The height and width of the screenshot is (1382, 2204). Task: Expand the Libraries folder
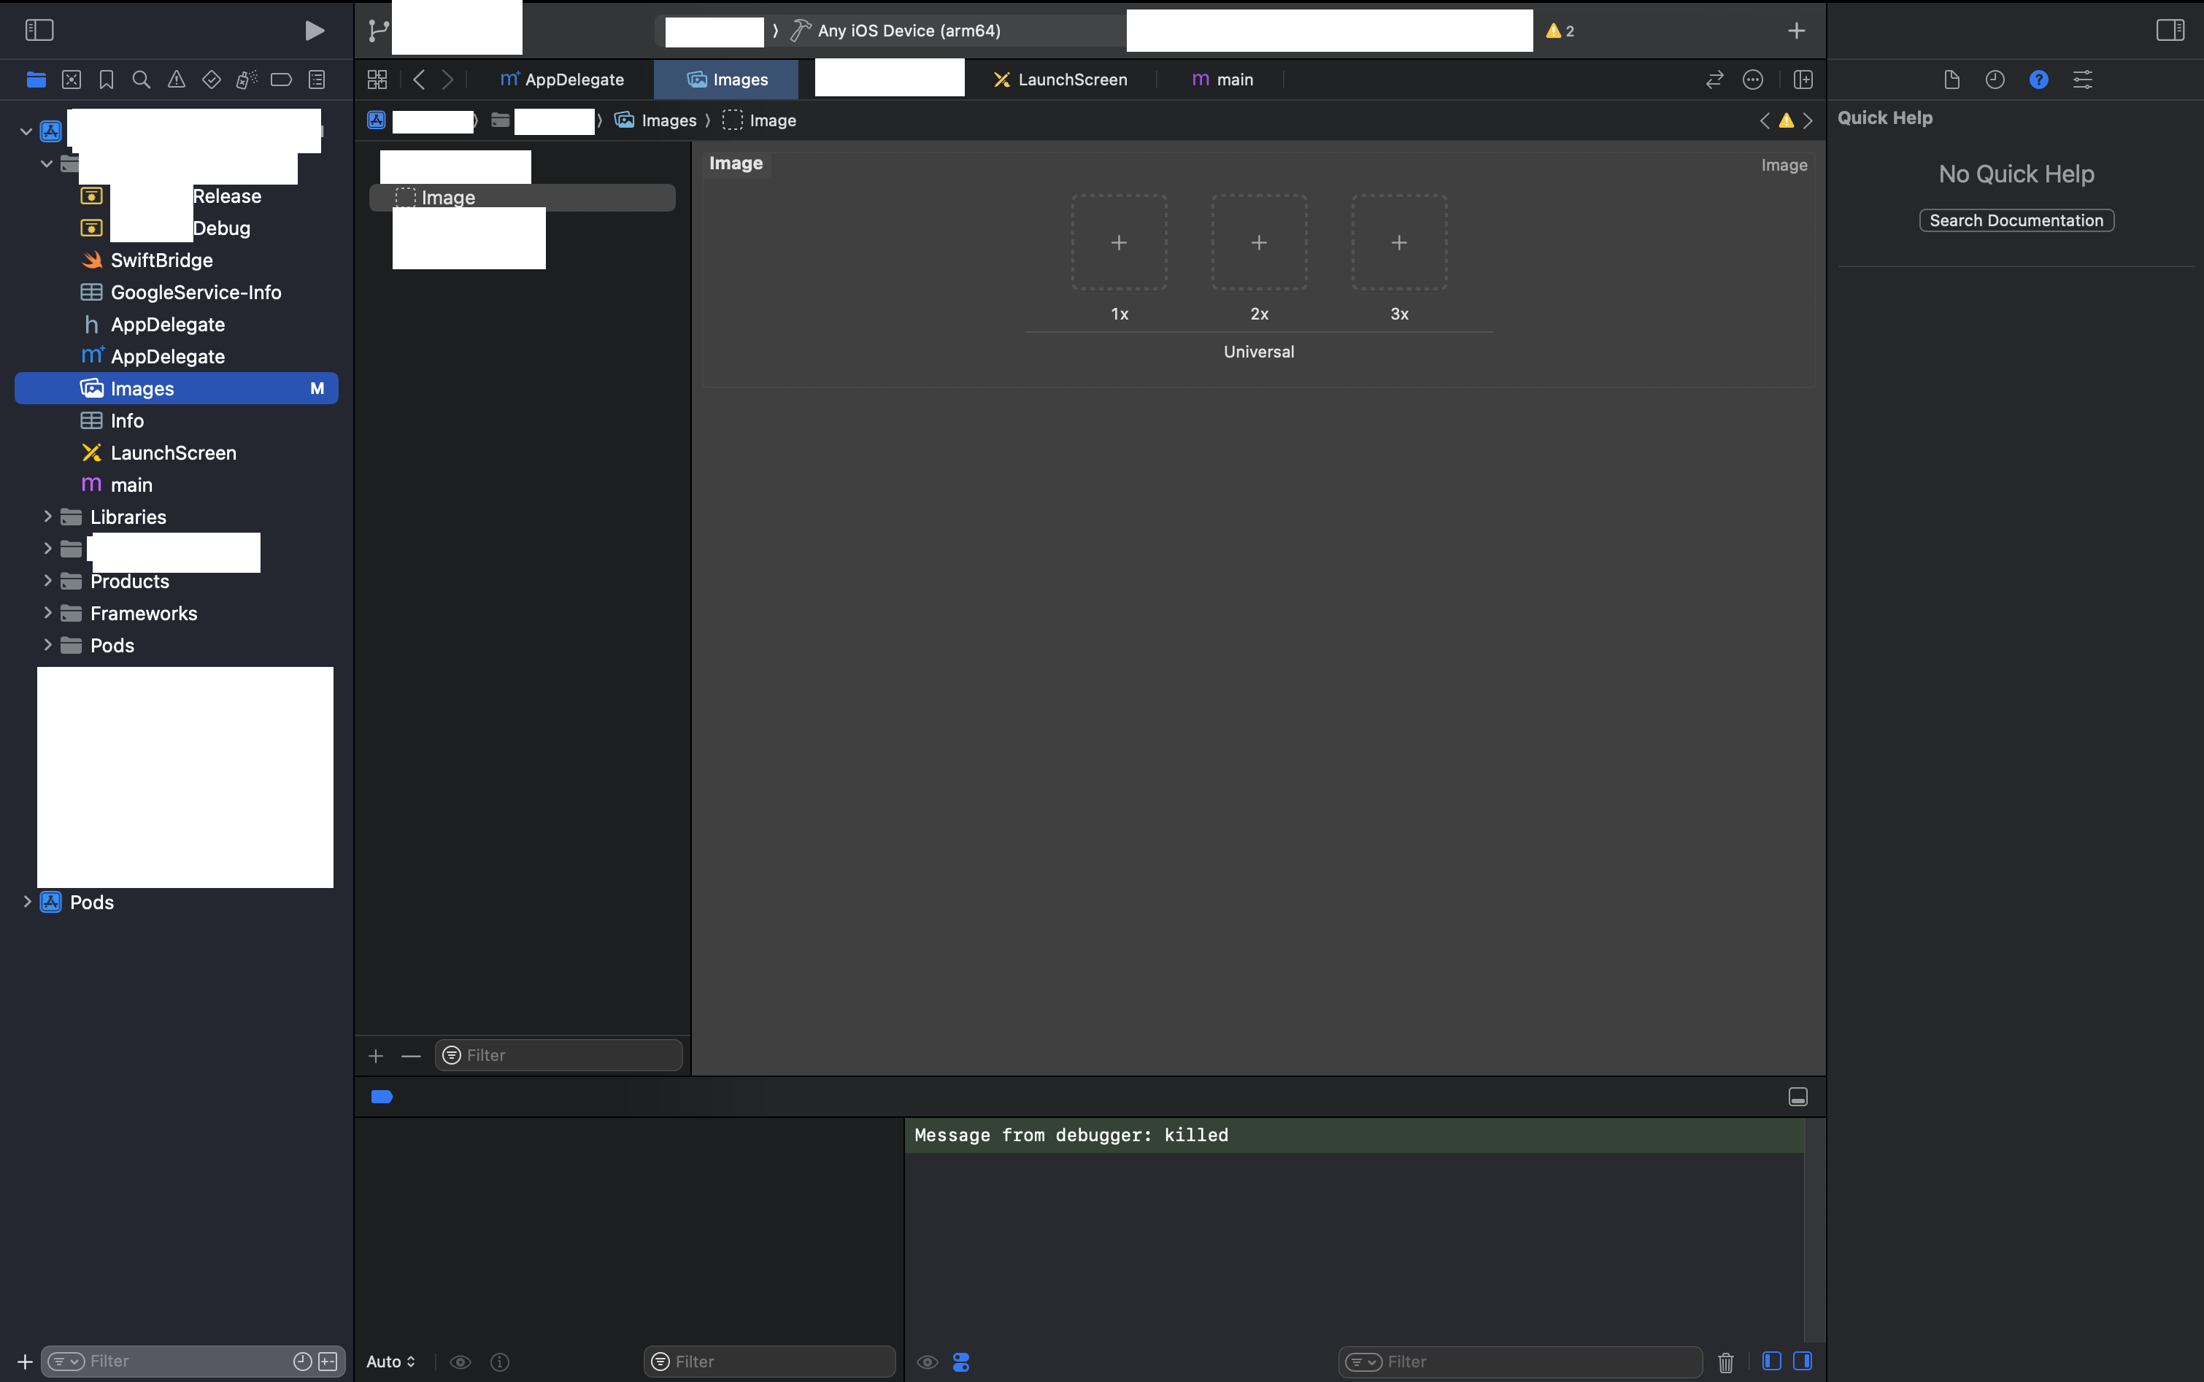pyautogui.click(x=47, y=517)
